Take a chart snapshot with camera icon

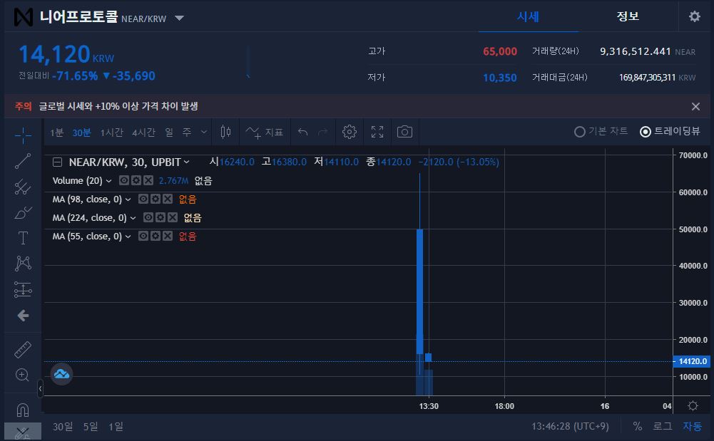[x=405, y=132]
